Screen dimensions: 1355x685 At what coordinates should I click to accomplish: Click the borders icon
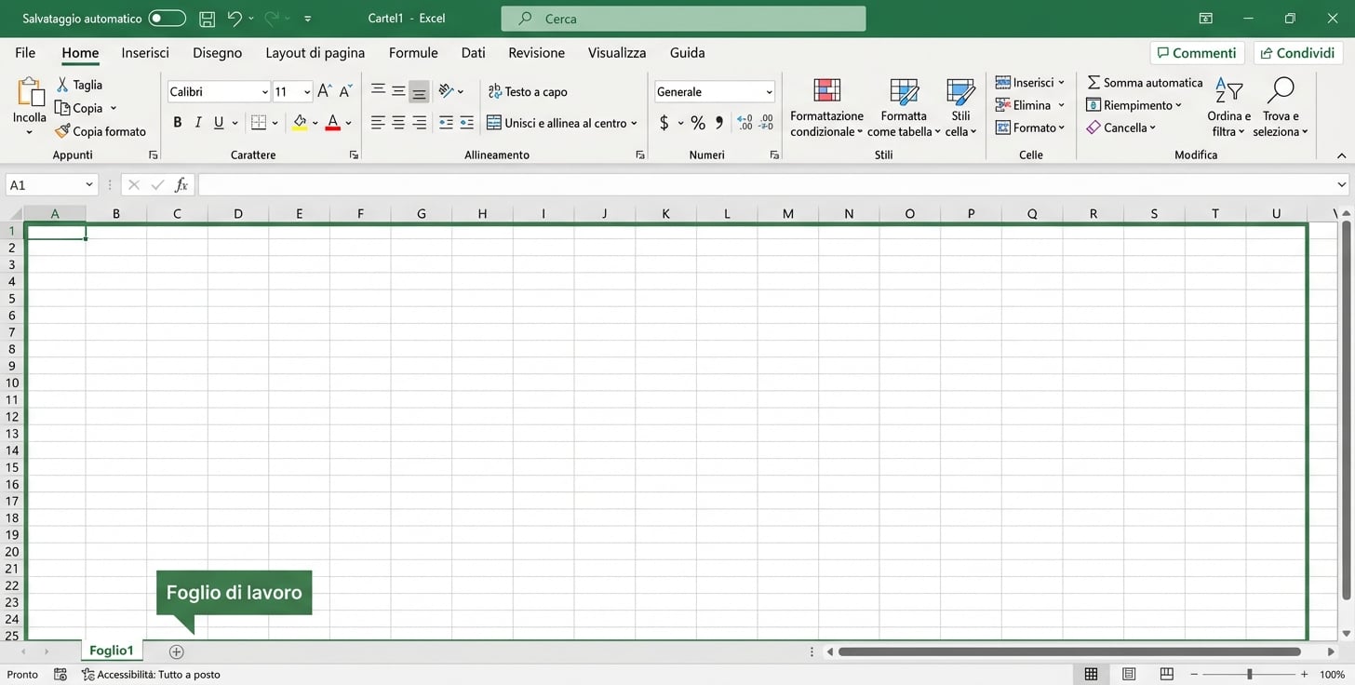259,123
